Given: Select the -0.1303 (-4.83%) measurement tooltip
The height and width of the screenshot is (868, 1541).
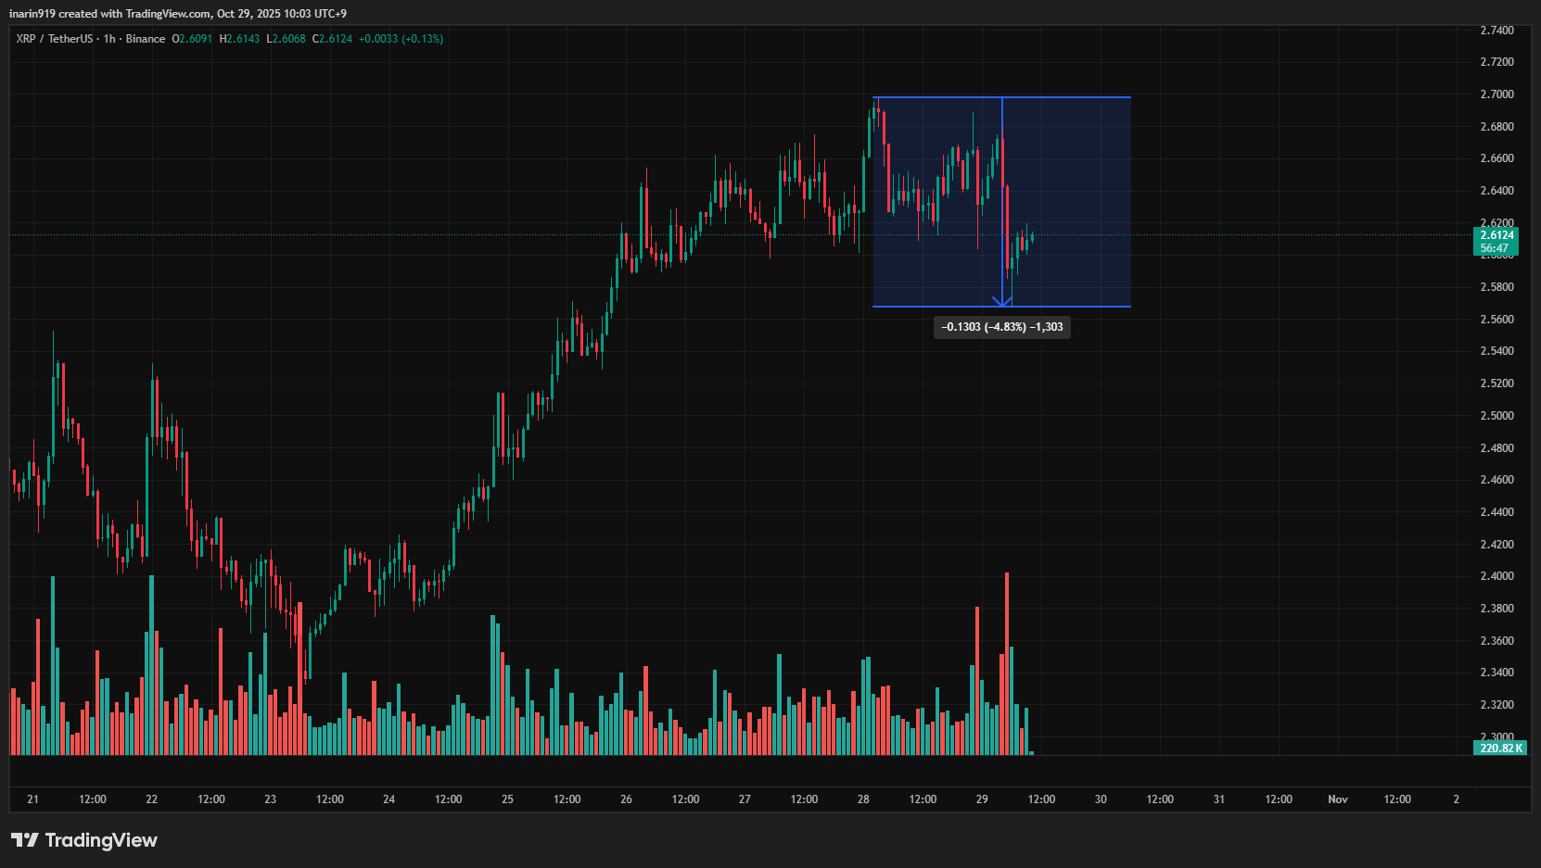Looking at the screenshot, I should coord(1001,327).
